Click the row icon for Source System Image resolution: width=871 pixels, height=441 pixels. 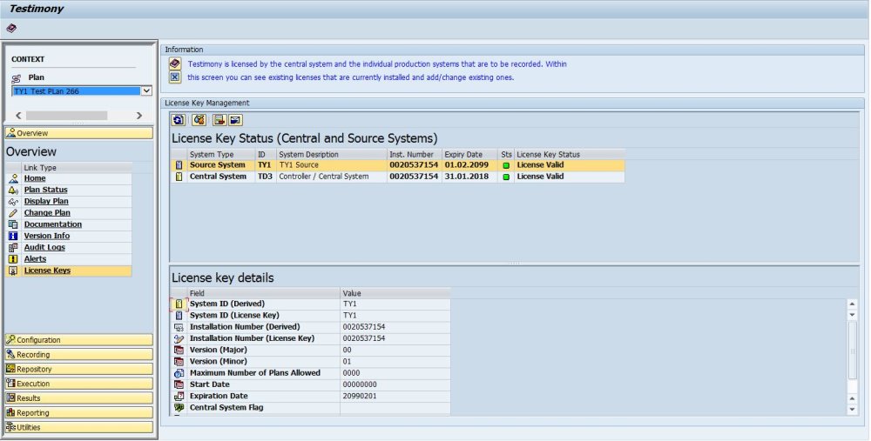click(x=179, y=165)
